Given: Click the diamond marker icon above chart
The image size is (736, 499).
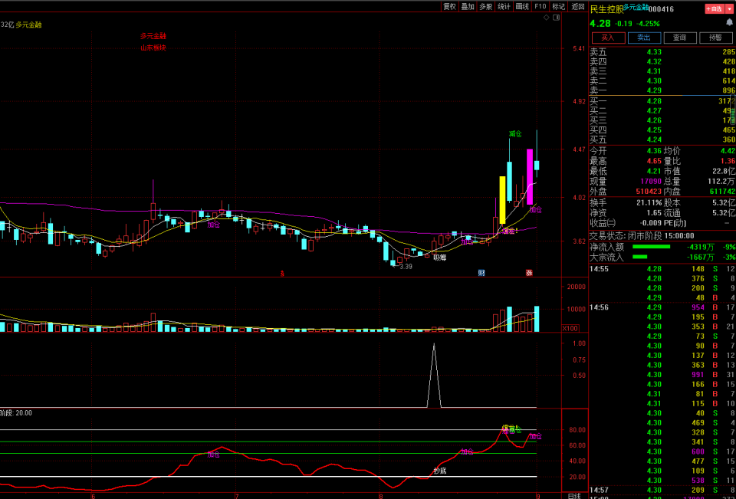Looking at the screenshot, I should (547, 18).
